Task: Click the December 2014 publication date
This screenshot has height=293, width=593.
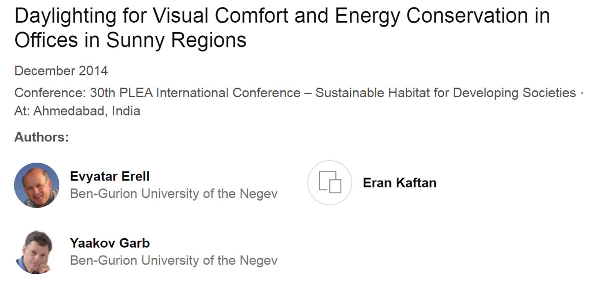Action: point(61,71)
